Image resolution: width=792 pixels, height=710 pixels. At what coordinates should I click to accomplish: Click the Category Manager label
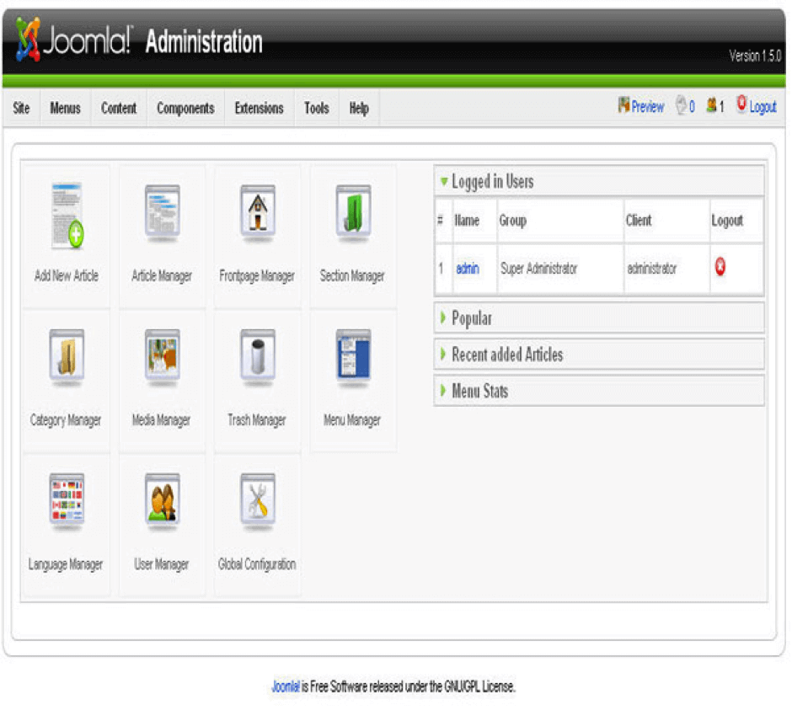click(66, 420)
